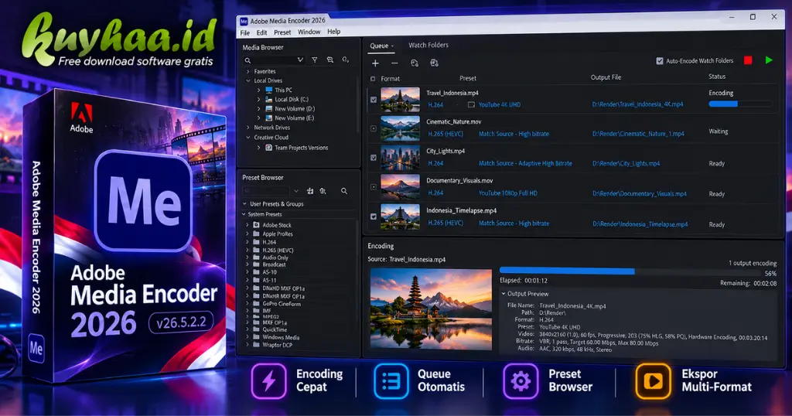Click the Add Output icon in Queue toolbar

point(415,63)
